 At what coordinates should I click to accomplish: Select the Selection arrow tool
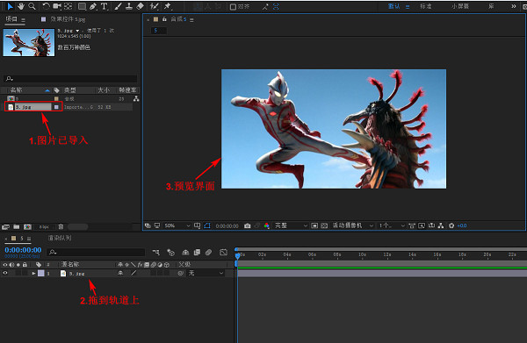tap(10, 6)
